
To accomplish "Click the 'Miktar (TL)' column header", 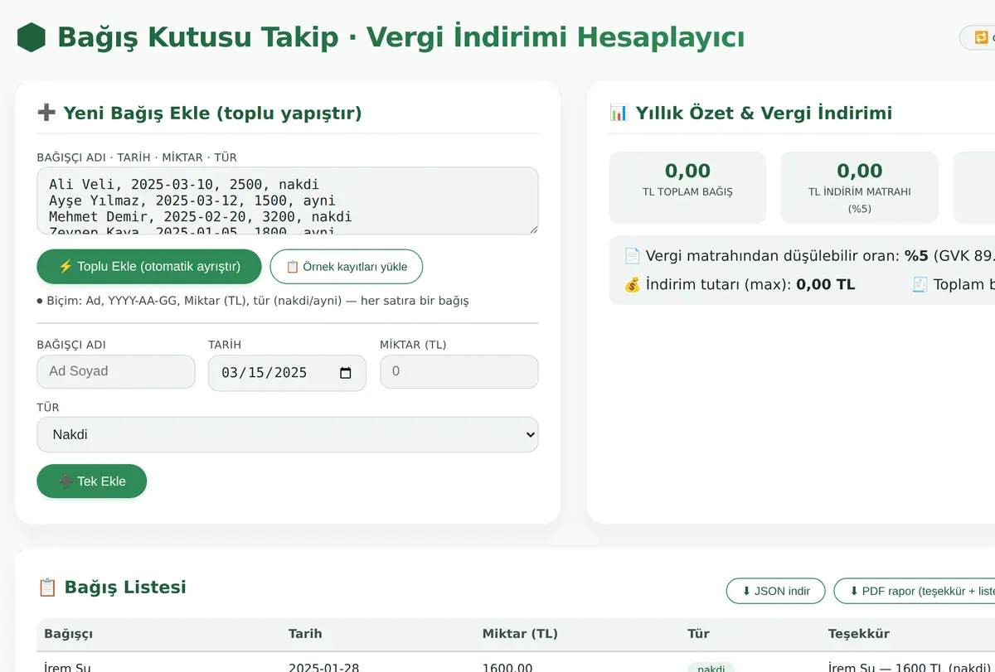I will coord(520,634).
